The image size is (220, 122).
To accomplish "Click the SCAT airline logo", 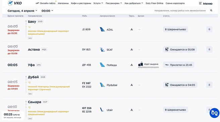I will coord(102,49).
